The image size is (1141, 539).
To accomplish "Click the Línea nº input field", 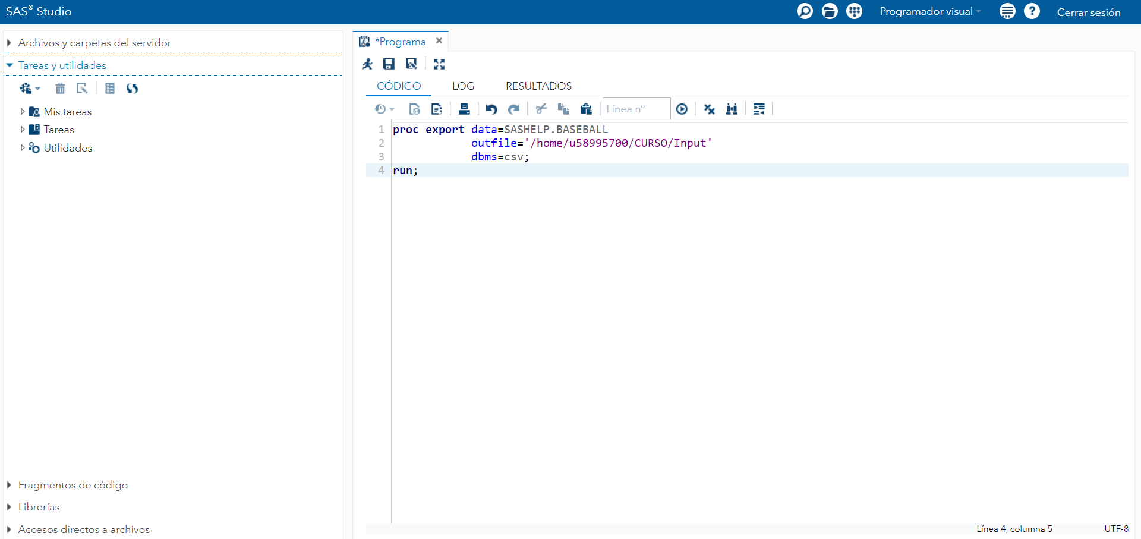I will tap(636, 109).
